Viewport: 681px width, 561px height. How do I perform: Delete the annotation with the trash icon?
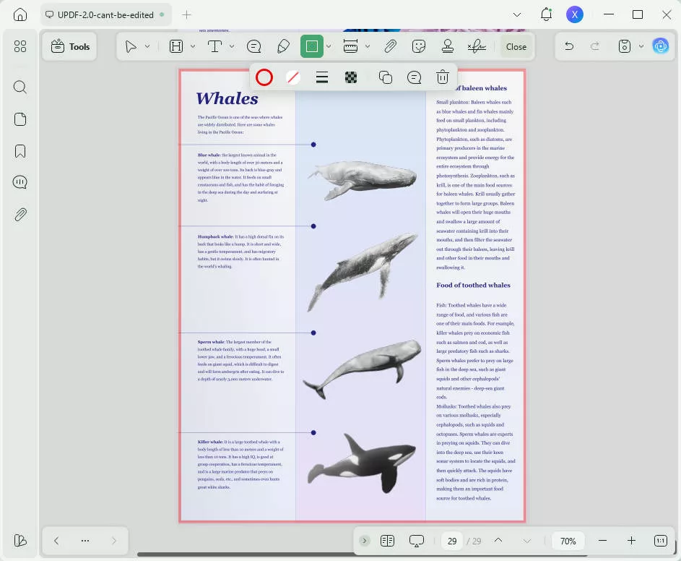(442, 77)
